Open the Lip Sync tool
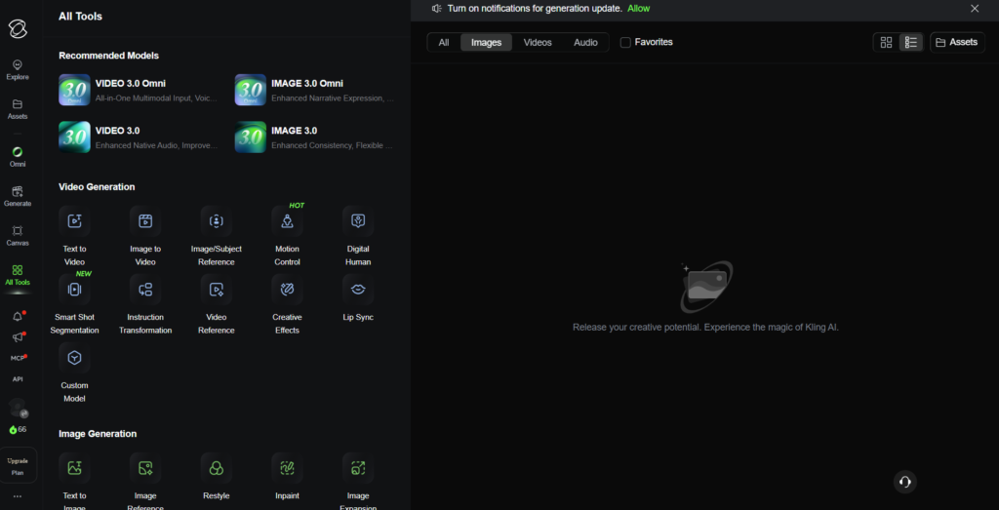This screenshot has height=510, width=999. [x=358, y=298]
